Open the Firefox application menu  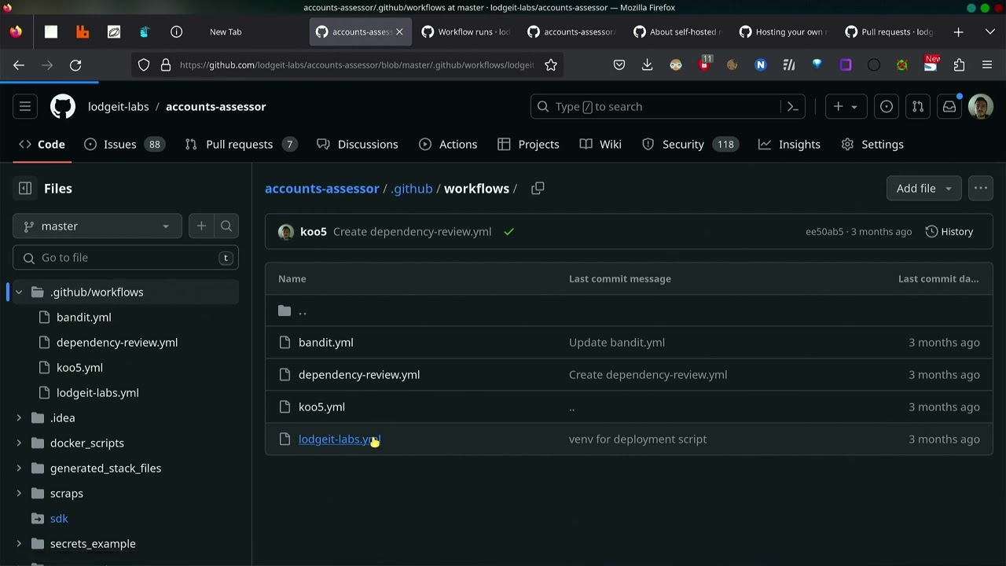(x=987, y=65)
